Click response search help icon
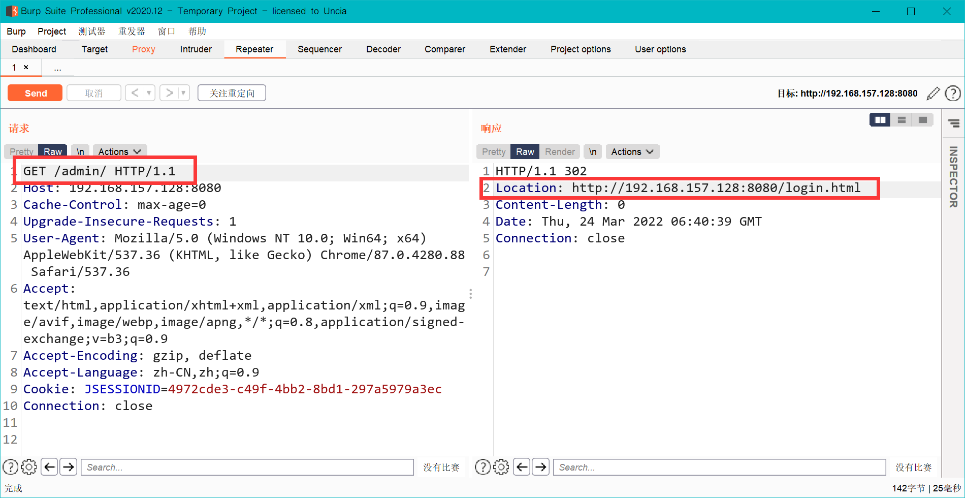The width and height of the screenshot is (965, 498). [482, 466]
